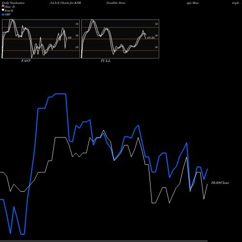242x242 pixels.
Task: Select the 'Fast K' legend label
Action: pos(9,11)
